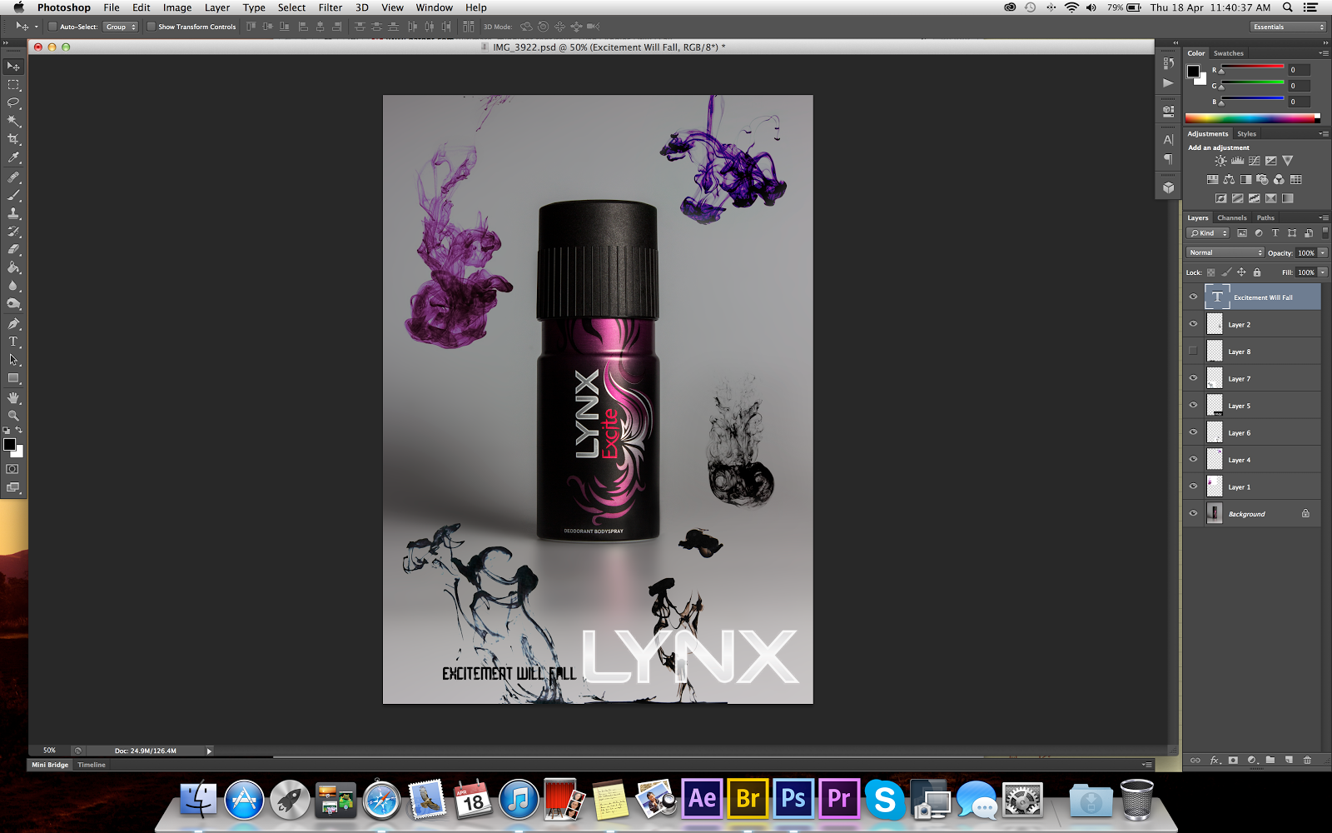
Task: Hide the Excitement Will Fall text layer
Action: pos(1193,297)
